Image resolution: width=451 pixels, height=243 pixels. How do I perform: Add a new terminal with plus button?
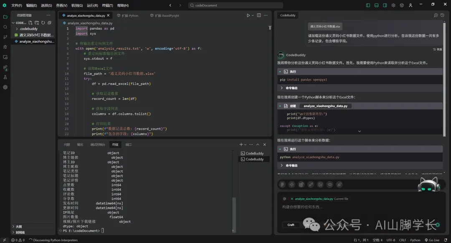click(241, 144)
